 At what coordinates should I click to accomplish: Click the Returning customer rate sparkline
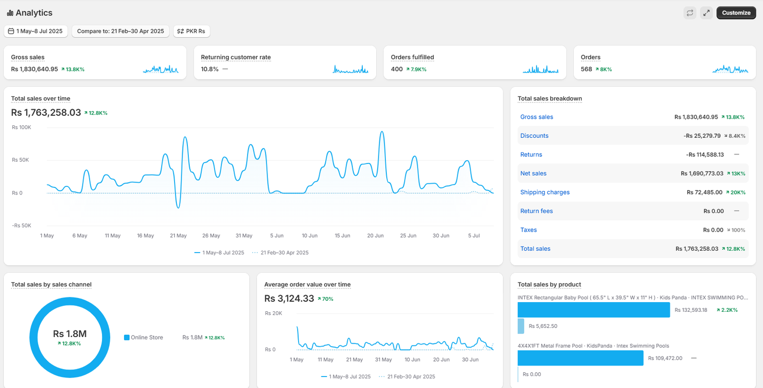tap(351, 70)
